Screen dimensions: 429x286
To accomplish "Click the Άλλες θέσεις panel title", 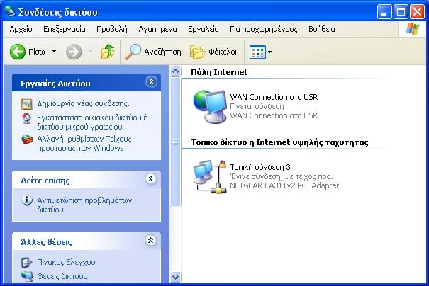I will coord(46,242).
